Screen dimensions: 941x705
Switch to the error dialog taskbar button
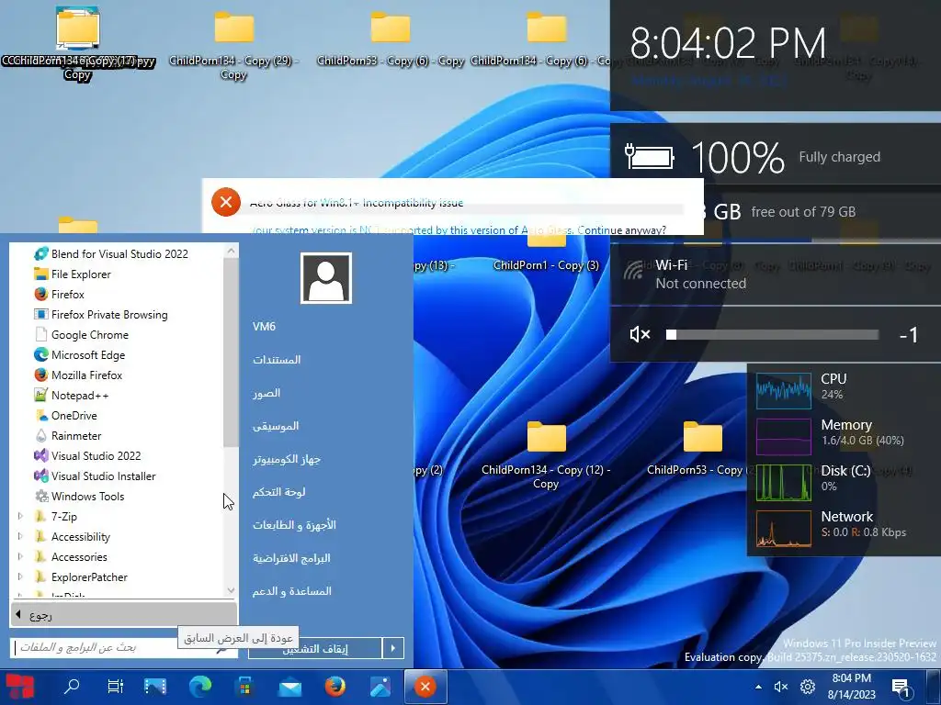coord(425,687)
